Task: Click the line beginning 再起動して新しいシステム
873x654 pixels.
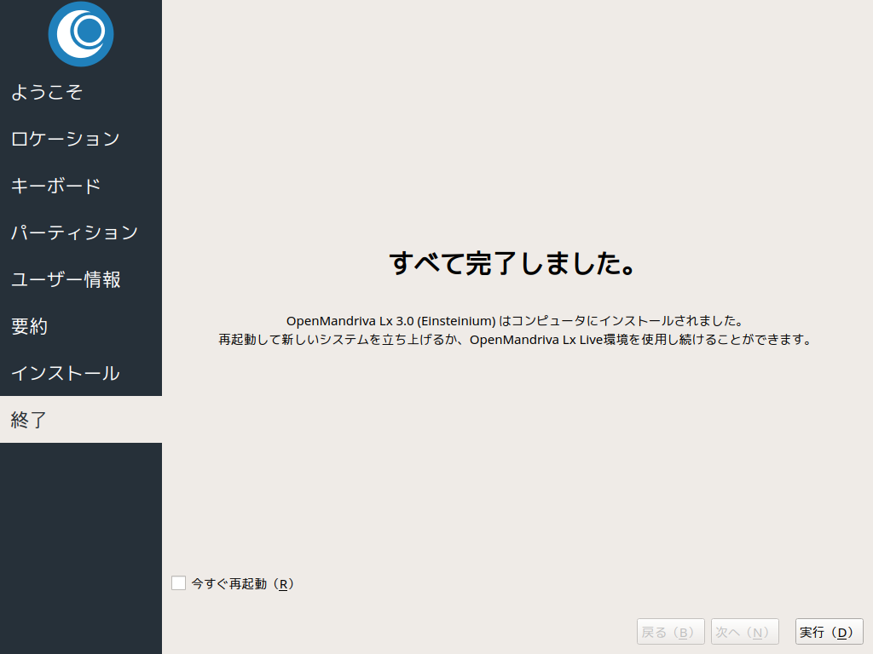Action: coord(515,339)
